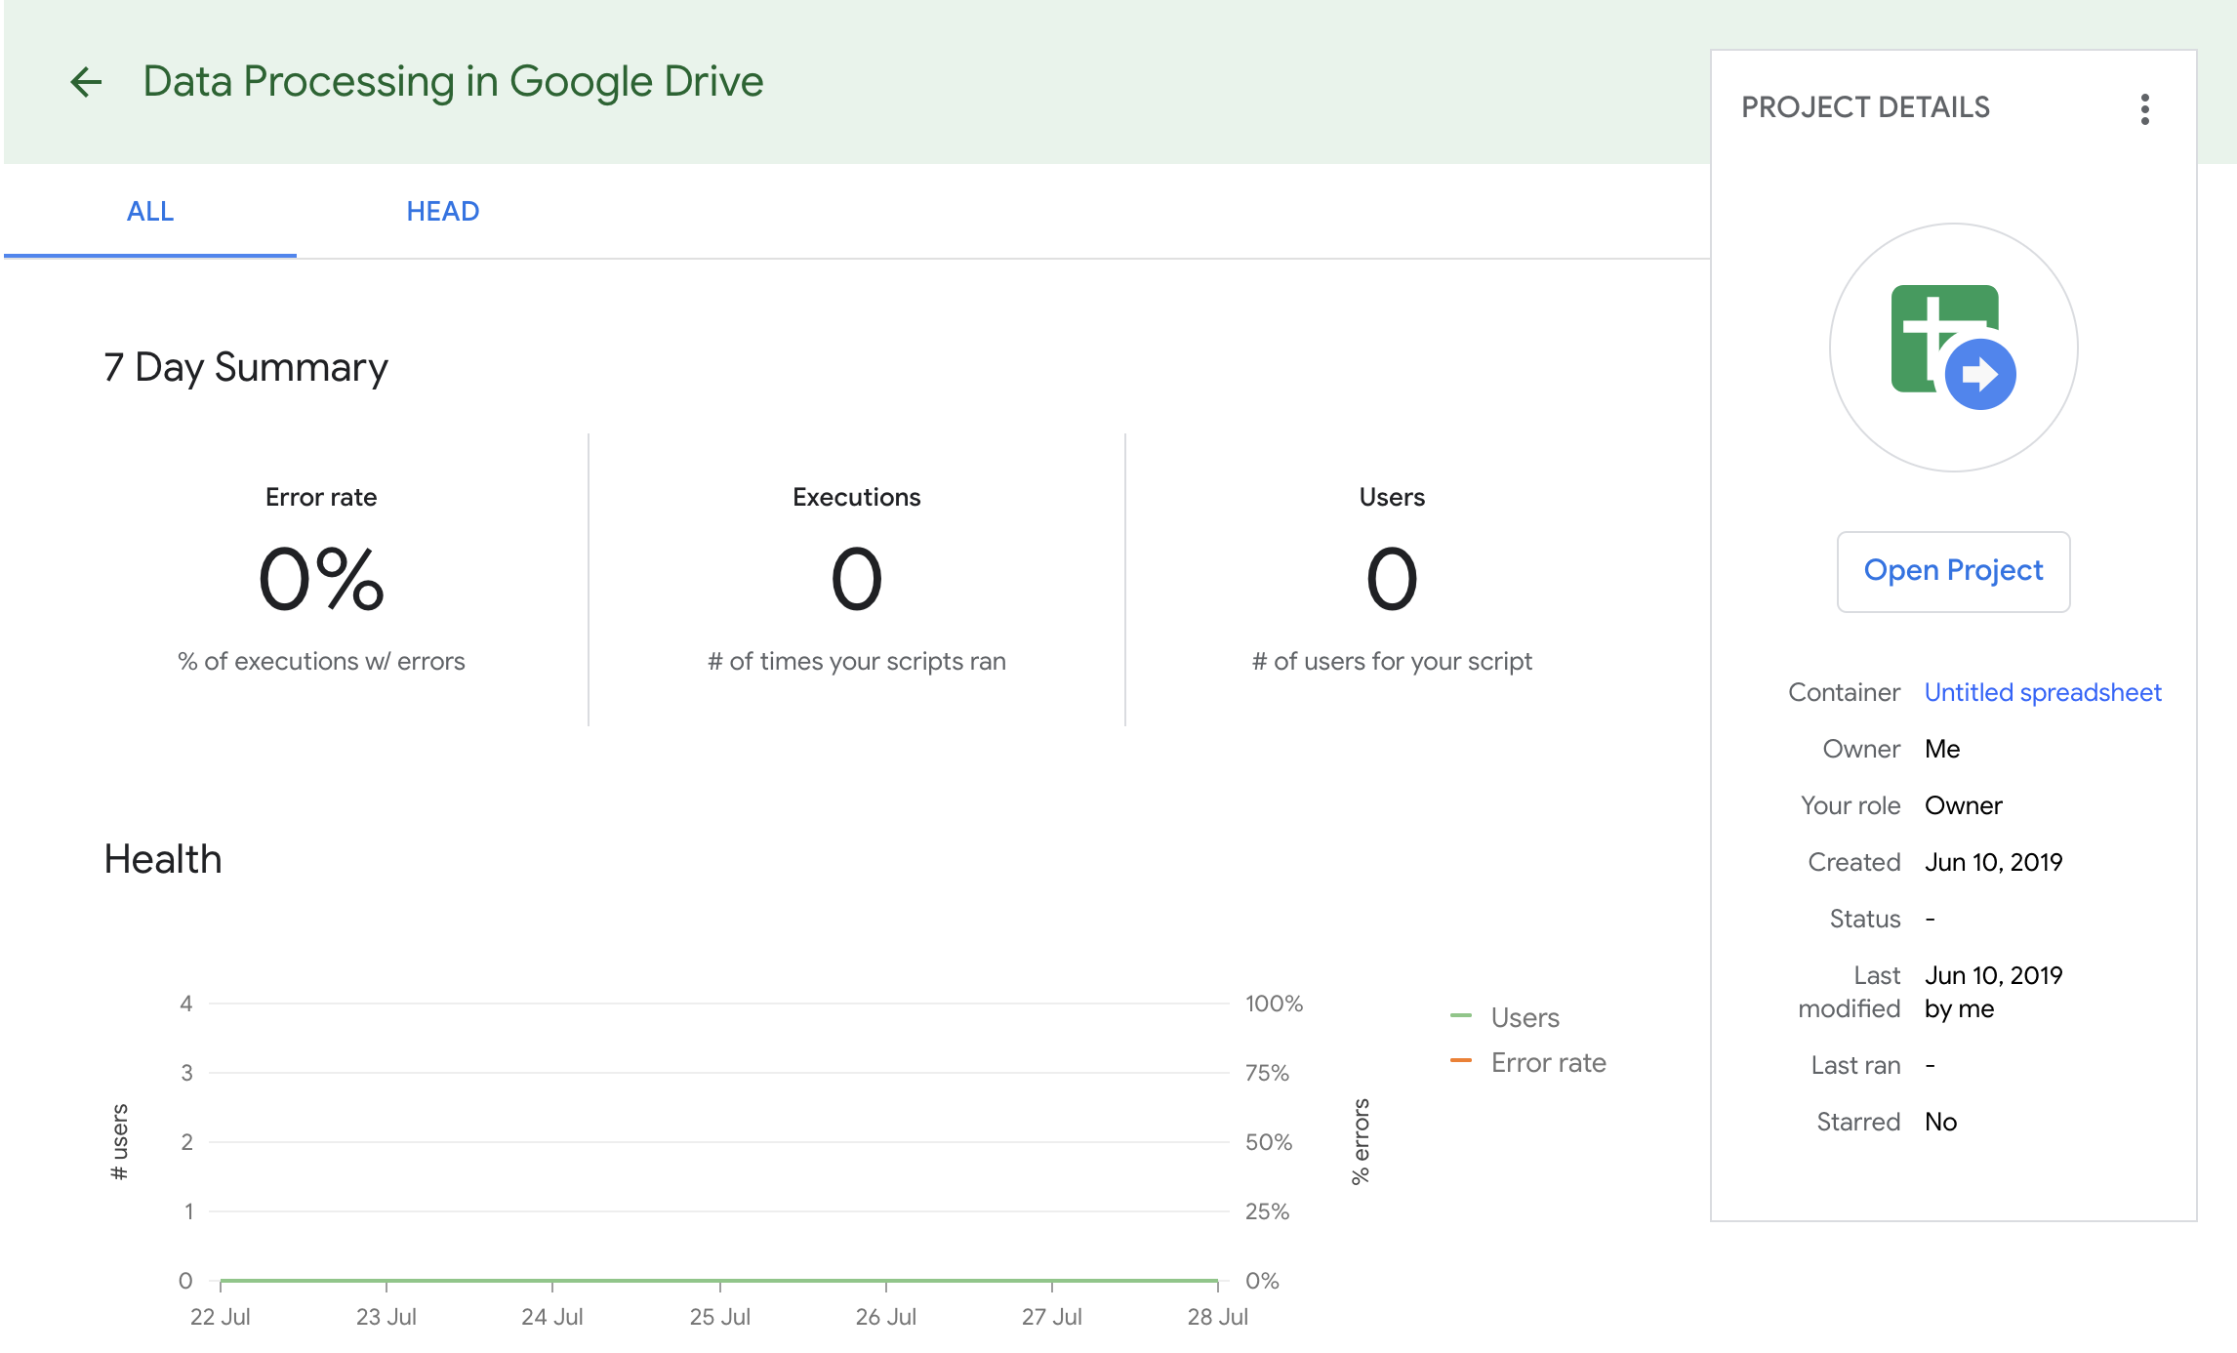
Task: Switch to the HEAD tab
Action: click(x=442, y=211)
